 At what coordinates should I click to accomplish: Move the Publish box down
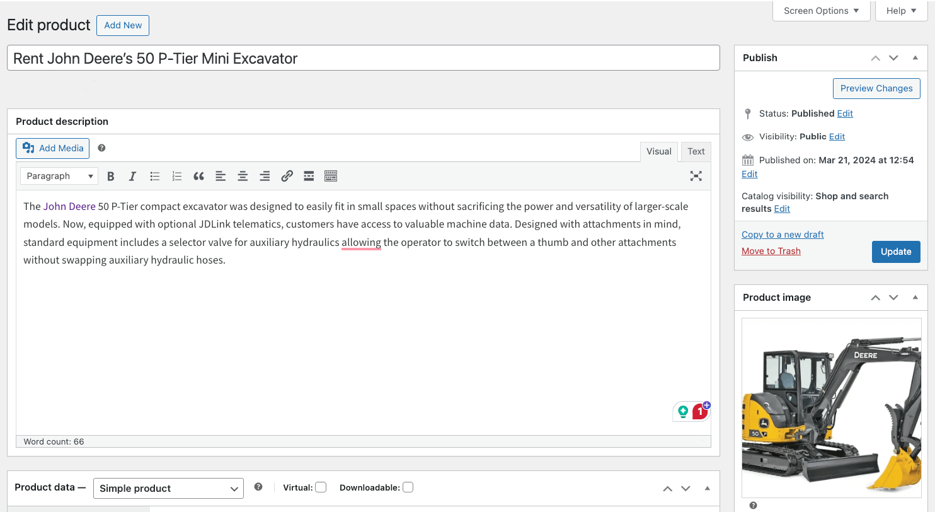(x=893, y=58)
